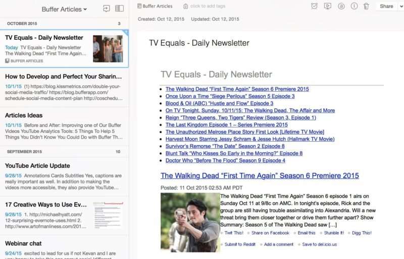Open Unauthorized Melrose Place Story link
Image resolution: width=404 pixels, height=259 pixels.
[x=245, y=132]
